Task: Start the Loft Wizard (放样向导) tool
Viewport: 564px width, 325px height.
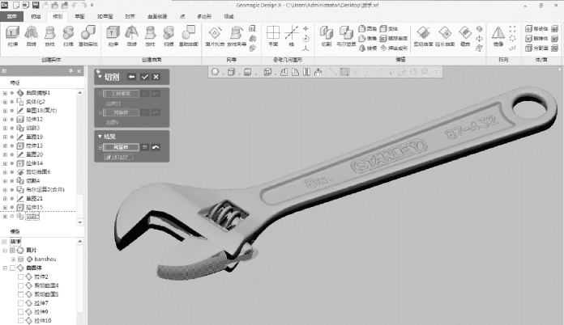Action: [237, 36]
